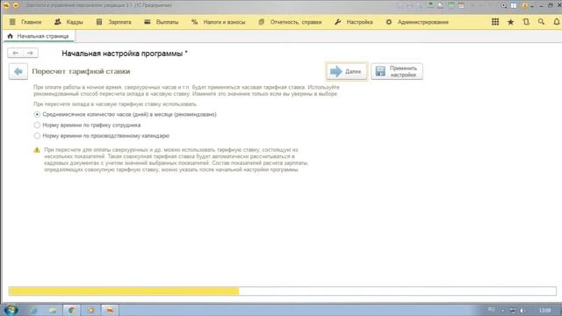The width and height of the screenshot is (562, 316).
Task: Click the yellow warning triangle icon
Action: click(x=37, y=150)
